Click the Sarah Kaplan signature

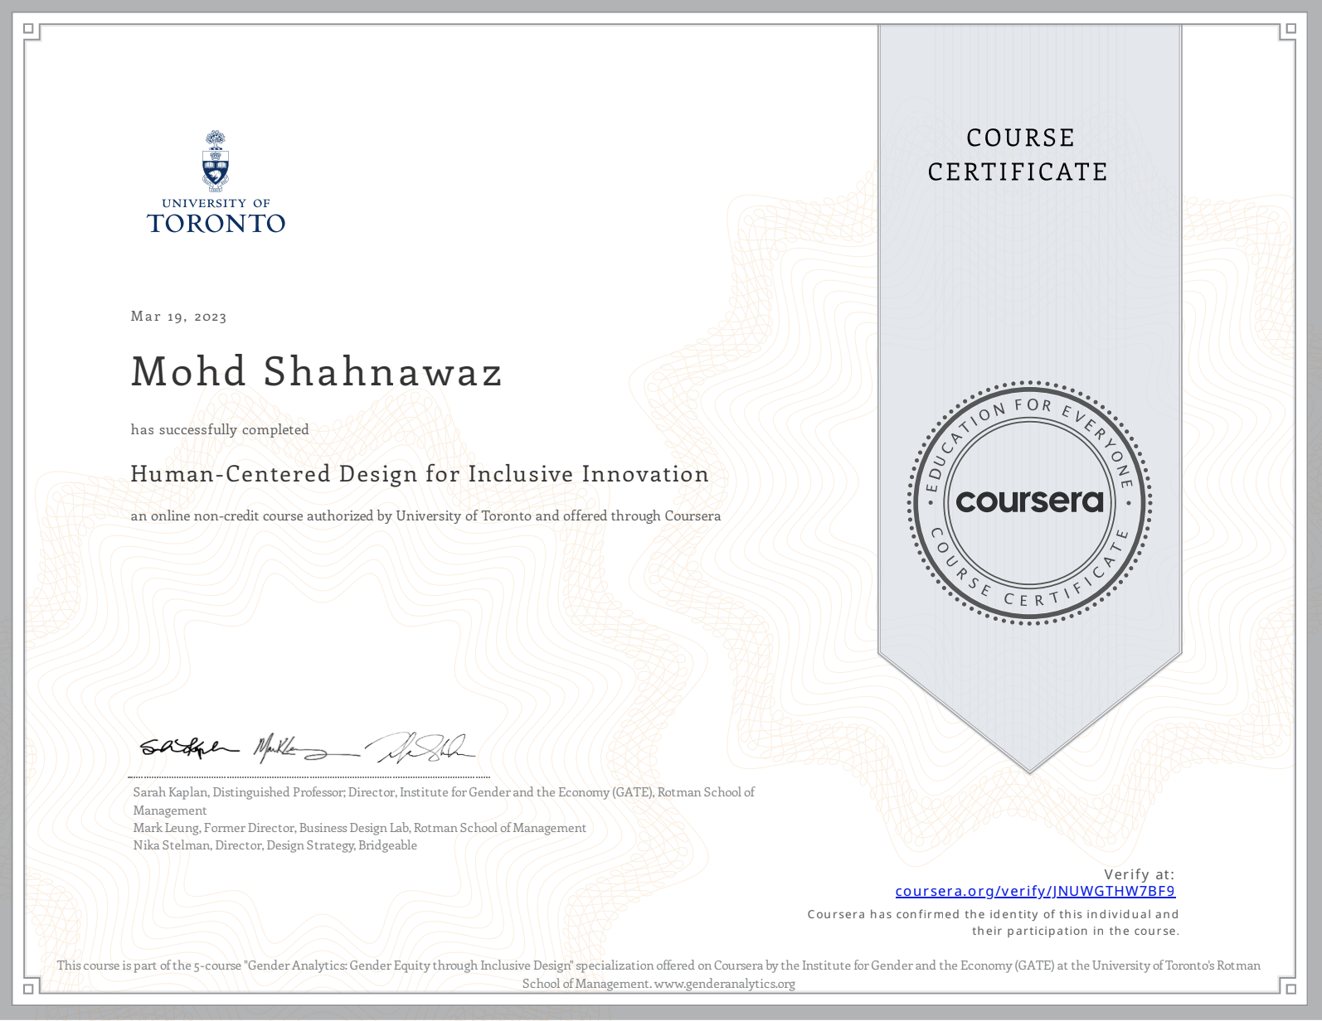click(189, 748)
